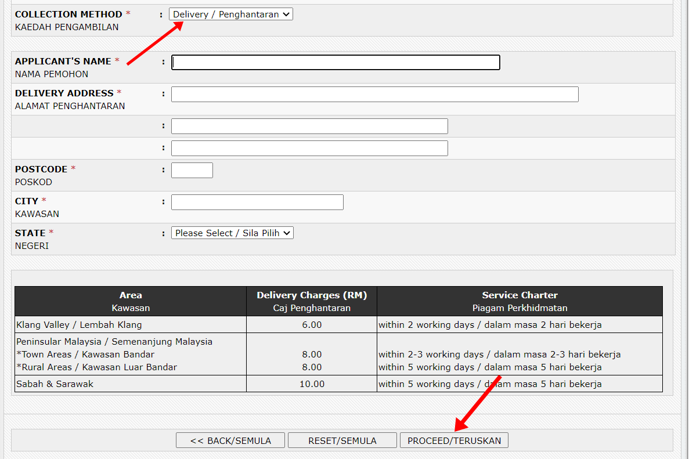
Task: Expand the State selection dropdown
Action: click(232, 233)
